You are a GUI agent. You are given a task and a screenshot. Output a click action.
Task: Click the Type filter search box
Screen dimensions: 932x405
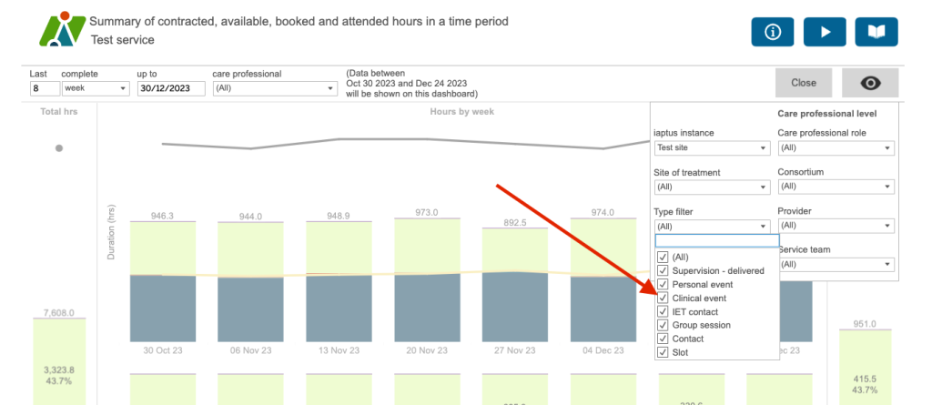717,241
